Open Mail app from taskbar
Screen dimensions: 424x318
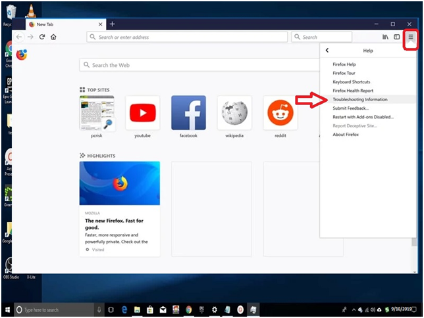pyautogui.click(x=163, y=309)
